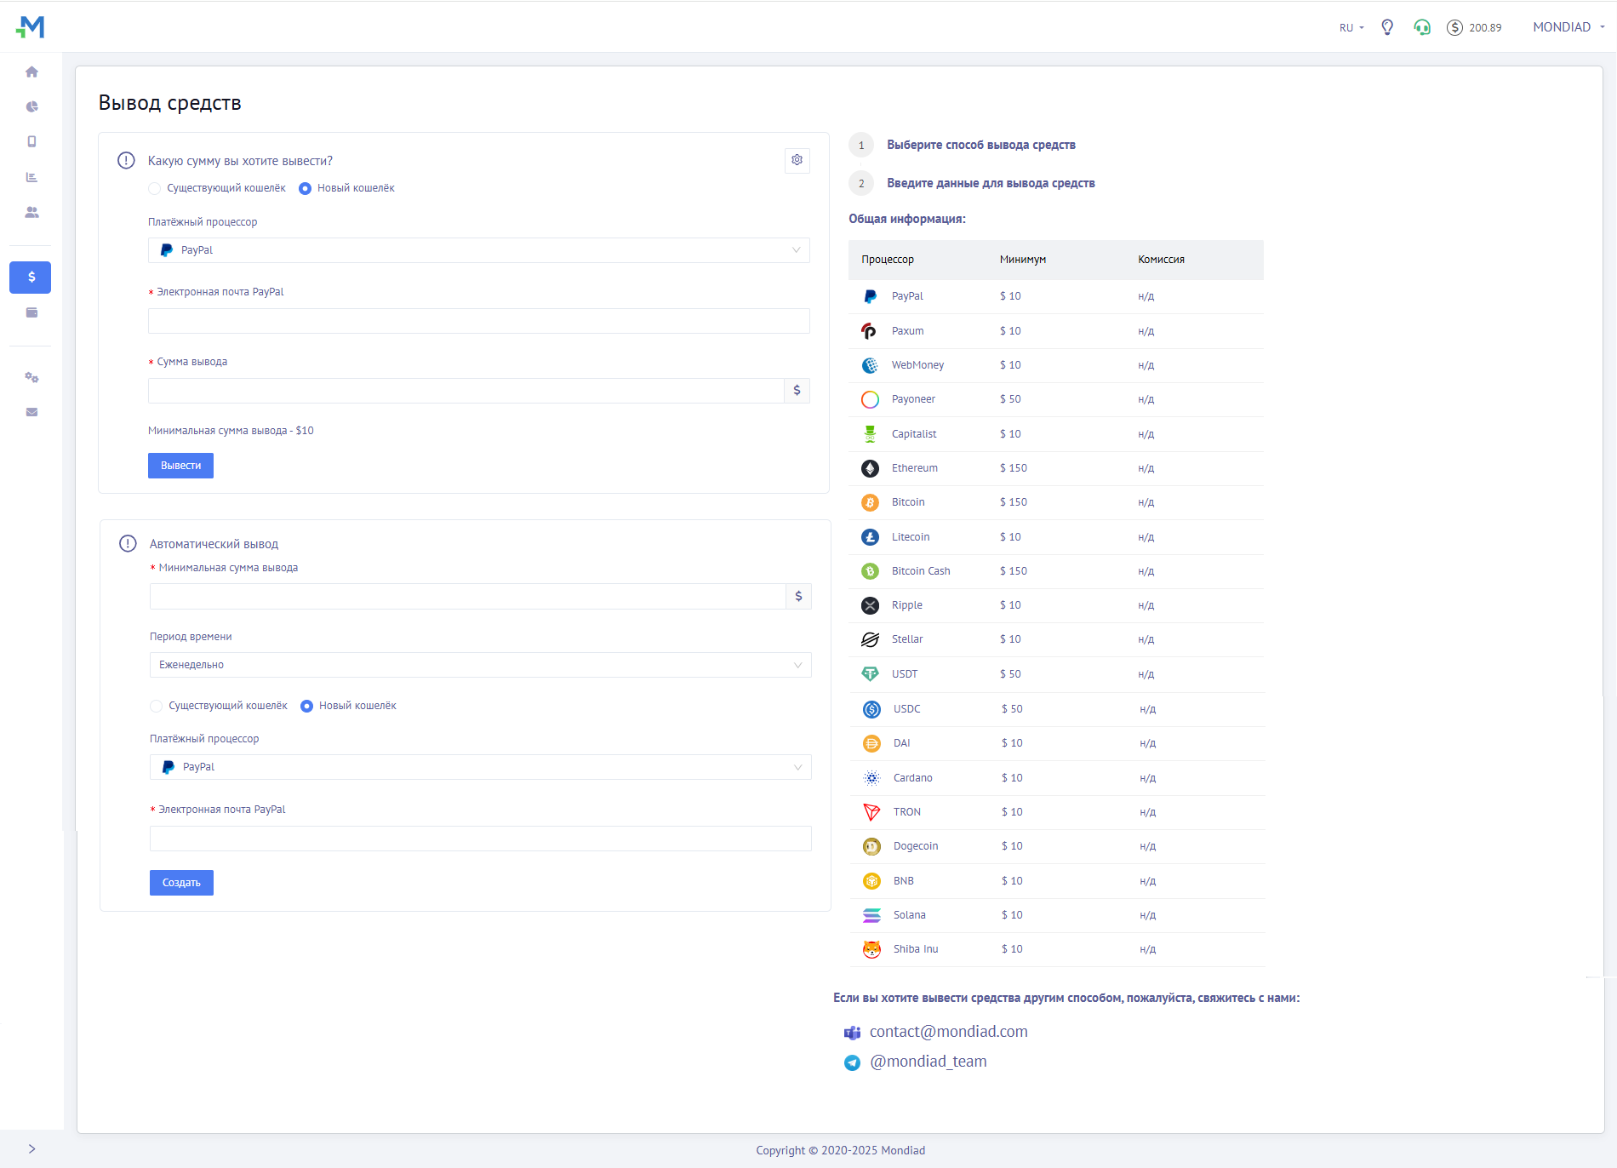Image resolution: width=1617 pixels, height=1168 pixels.
Task: Open the PayPal payment processor dropdown at top
Action: coord(478,250)
